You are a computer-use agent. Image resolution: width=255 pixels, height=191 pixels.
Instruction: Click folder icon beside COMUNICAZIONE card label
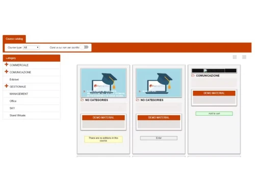(x=193, y=75)
